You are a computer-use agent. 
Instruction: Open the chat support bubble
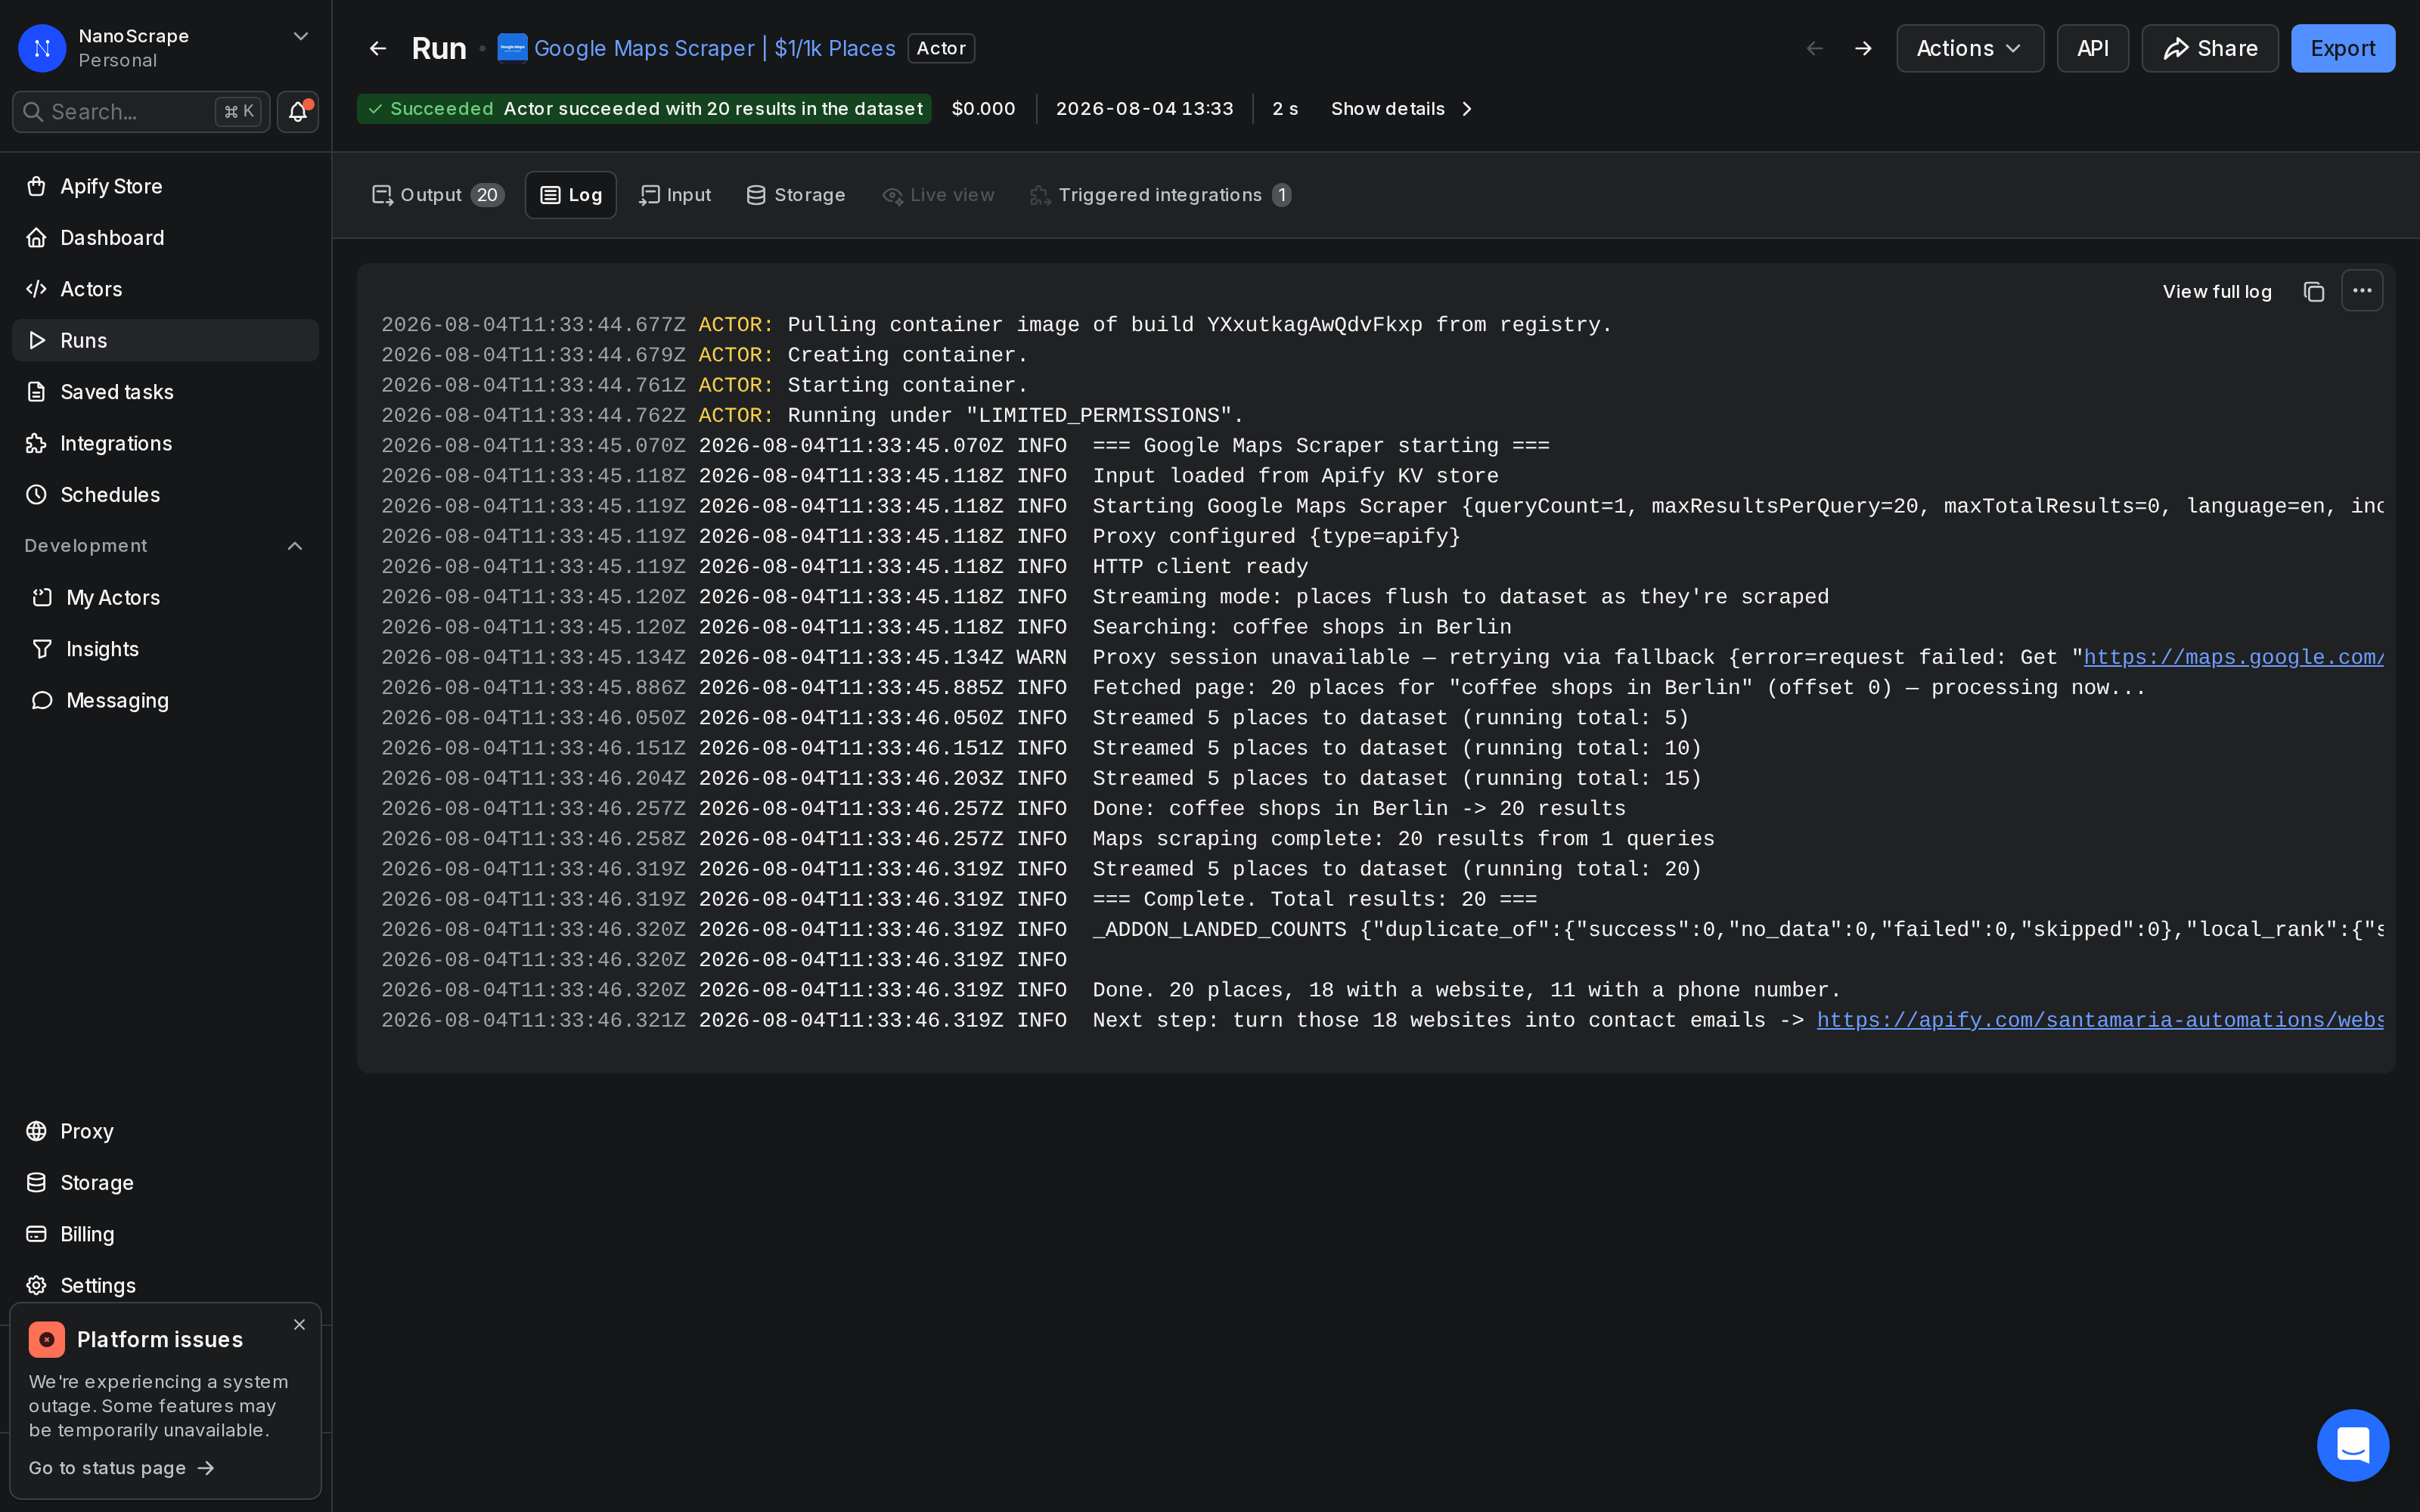[x=2352, y=1445]
